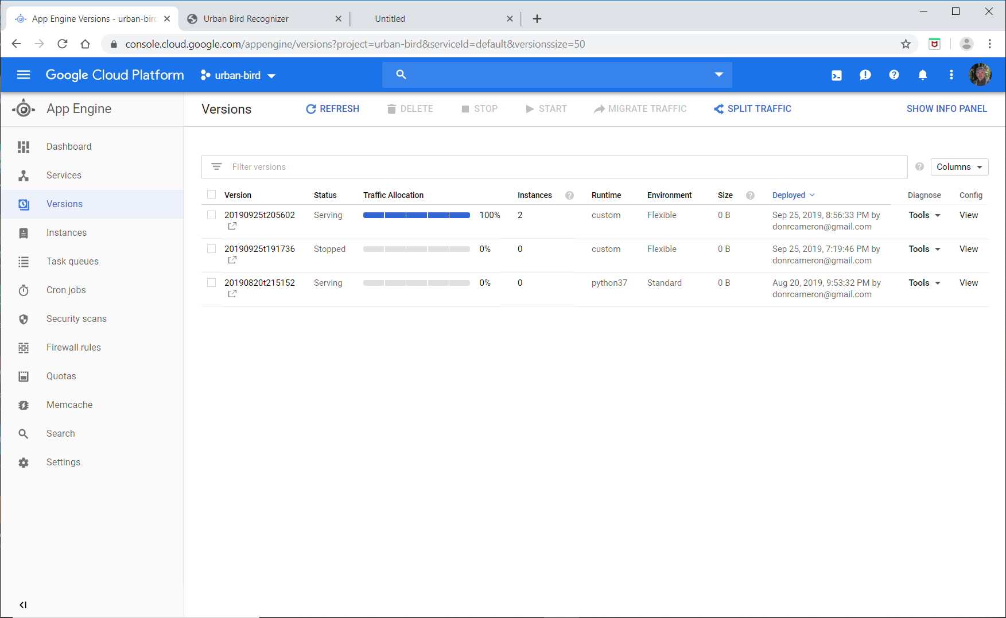The width and height of the screenshot is (1006, 618).
Task: Open a new browser tab with plus
Action: 537,19
